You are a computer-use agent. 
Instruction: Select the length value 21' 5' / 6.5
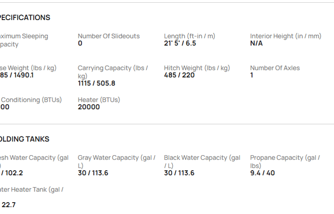coord(180,43)
